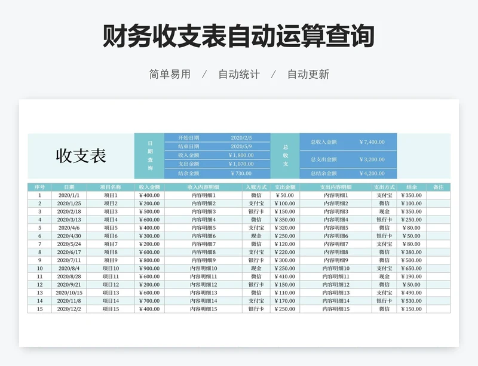478x366 pixels.
Task: Select the date cell 2020/7/11
Action: pyautogui.click(x=69, y=260)
